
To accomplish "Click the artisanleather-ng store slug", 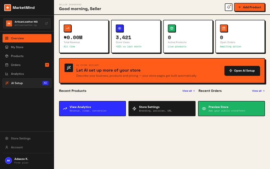I will tap(25, 25).
